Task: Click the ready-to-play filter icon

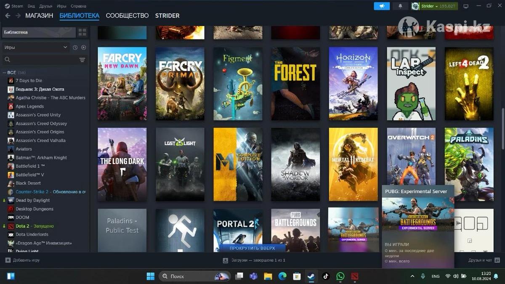Action: pos(83,48)
